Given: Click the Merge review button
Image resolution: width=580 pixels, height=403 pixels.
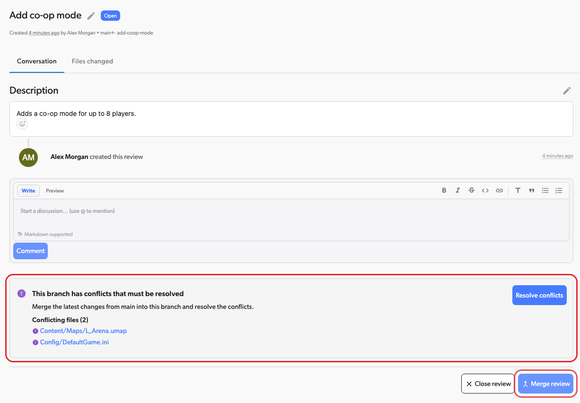Looking at the screenshot, I should tap(546, 384).
